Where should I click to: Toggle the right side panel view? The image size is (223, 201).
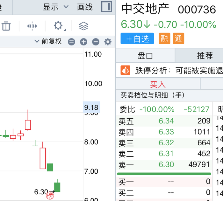107,7
